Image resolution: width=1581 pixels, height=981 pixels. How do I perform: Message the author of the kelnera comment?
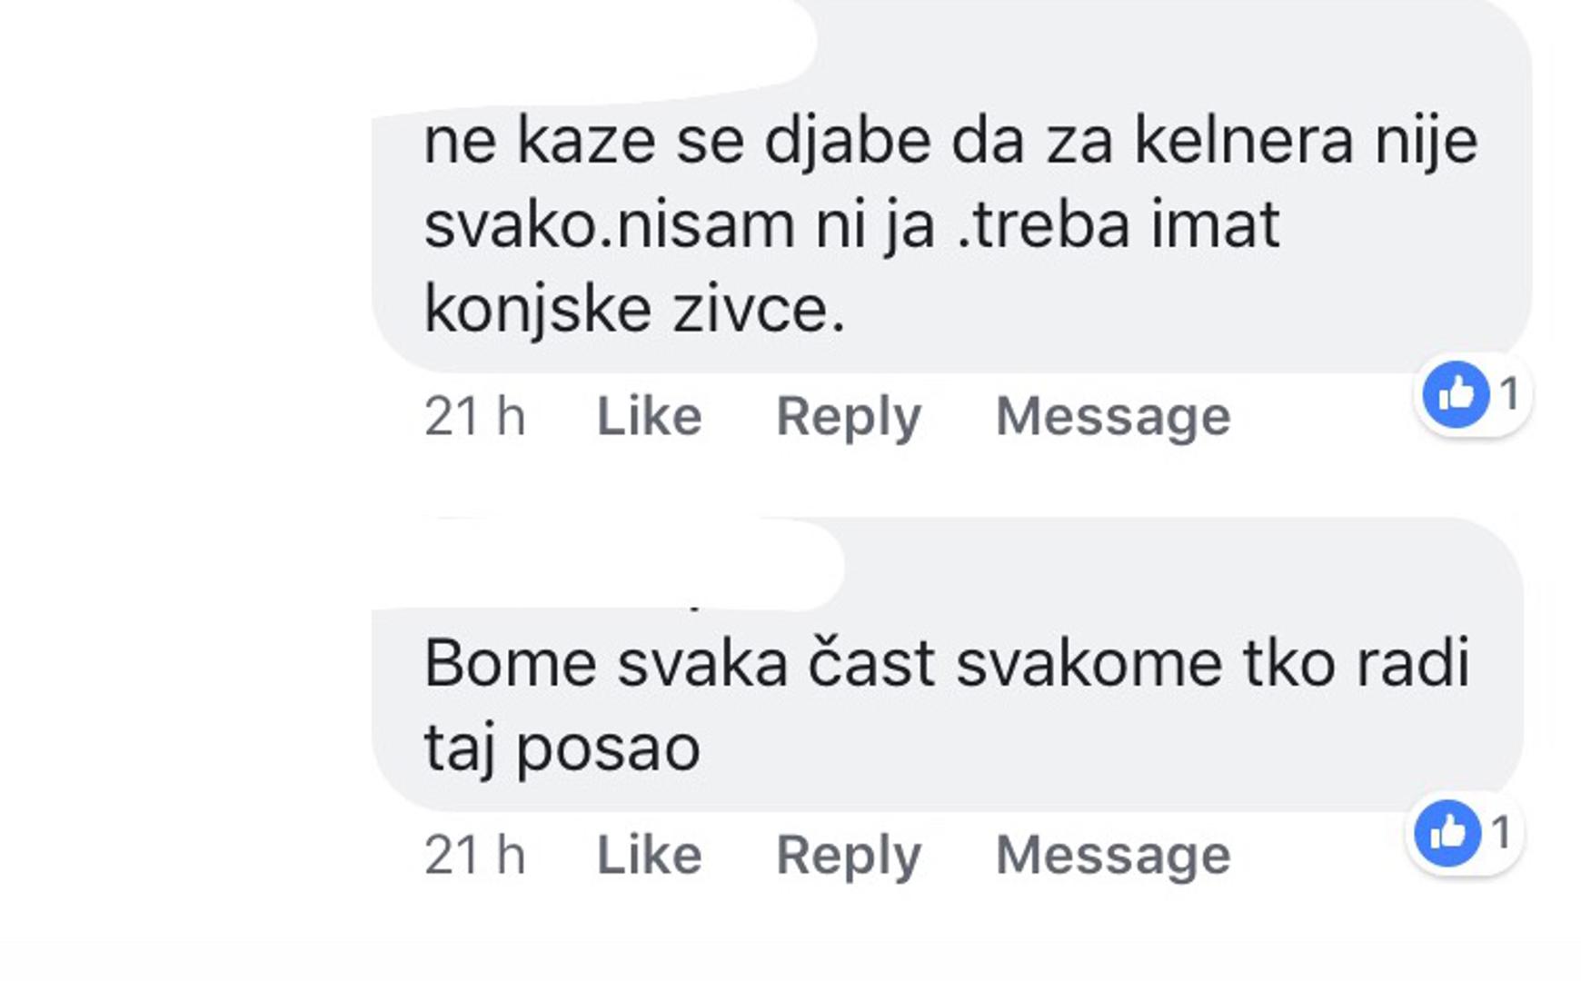[x=1113, y=418]
